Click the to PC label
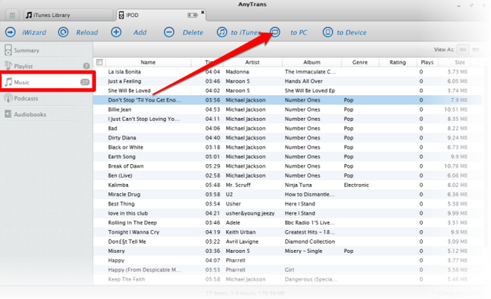The width and height of the screenshot is (491, 299). (298, 32)
